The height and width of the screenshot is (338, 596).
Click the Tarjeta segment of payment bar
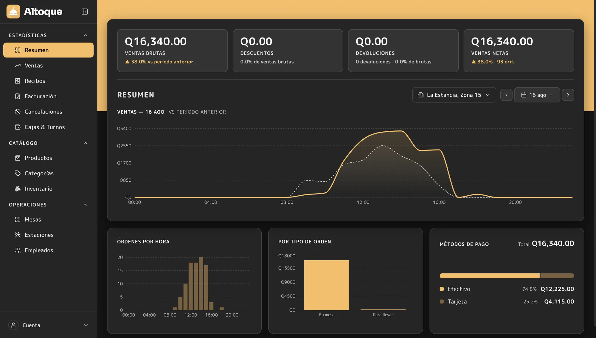click(557, 276)
